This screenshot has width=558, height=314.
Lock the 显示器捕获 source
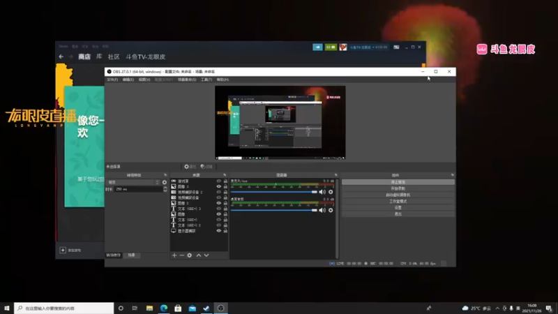point(225,231)
